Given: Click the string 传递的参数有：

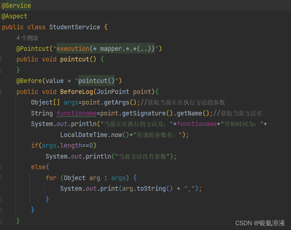Looking at the screenshot, I should 158,135.
